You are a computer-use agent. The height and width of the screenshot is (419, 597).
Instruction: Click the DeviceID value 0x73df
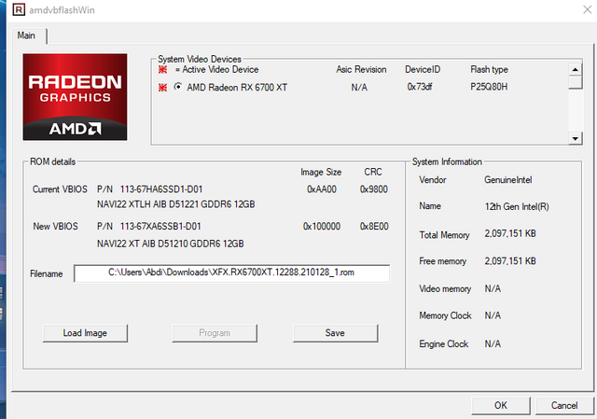coord(420,87)
